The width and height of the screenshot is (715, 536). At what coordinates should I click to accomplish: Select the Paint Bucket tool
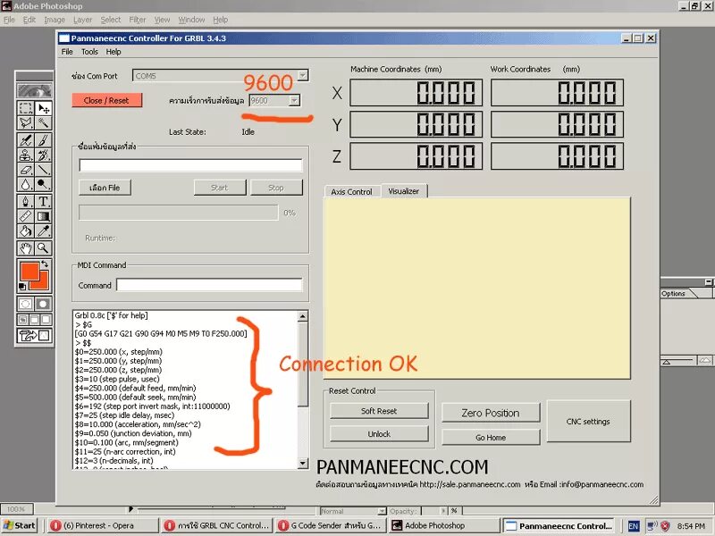click(x=26, y=231)
